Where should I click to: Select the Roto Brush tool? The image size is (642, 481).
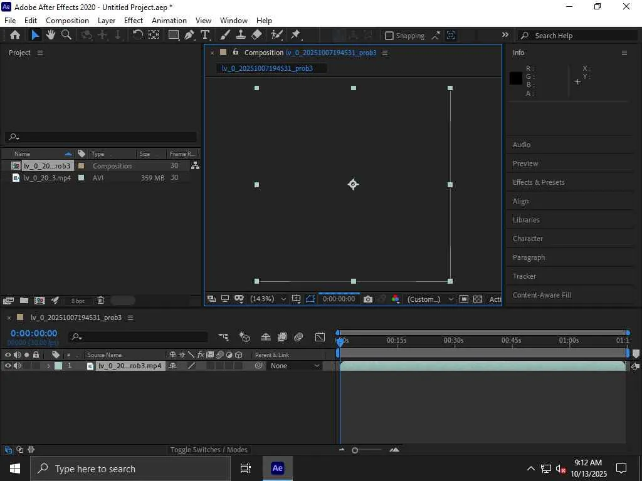coord(276,35)
